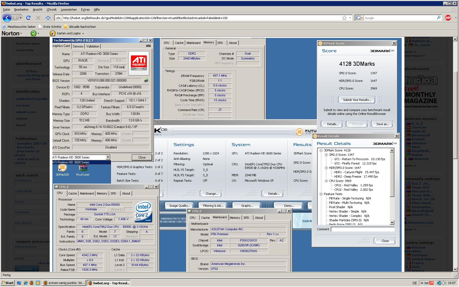Collapse the 3DMark Score: 4128 tree node
Viewport: 459px width, 287px height.
pyautogui.click(x=321, y=150)
